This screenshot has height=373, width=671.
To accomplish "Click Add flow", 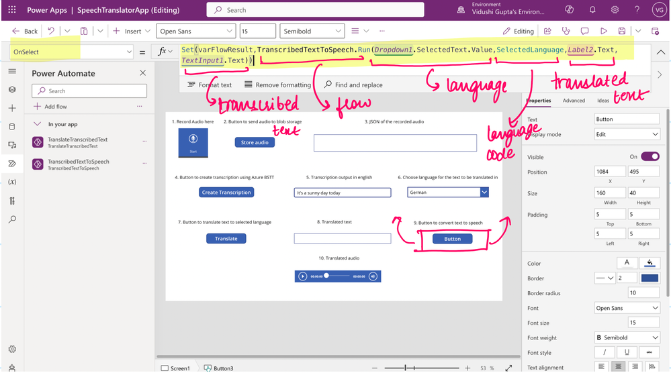I will (50, 107).
